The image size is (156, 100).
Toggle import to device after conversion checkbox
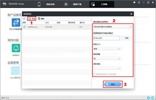point(94,74)
